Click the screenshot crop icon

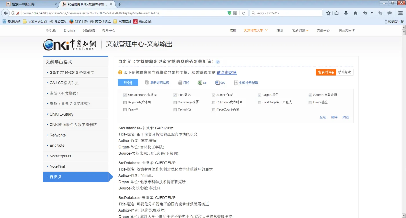pos(380,13)
